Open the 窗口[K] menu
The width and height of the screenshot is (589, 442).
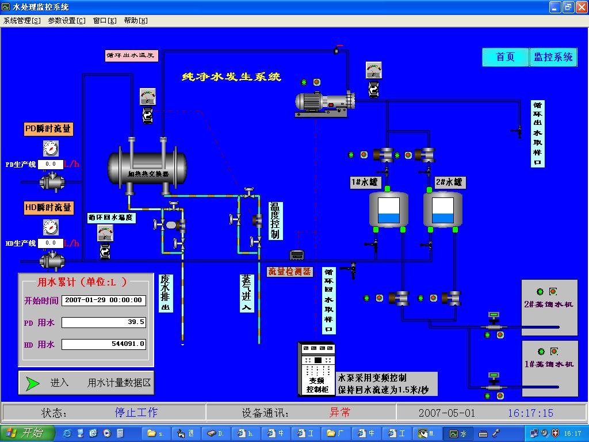tap(105, 21)
